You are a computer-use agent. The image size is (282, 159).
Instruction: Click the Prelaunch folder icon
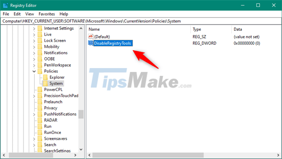pos(40,102)
